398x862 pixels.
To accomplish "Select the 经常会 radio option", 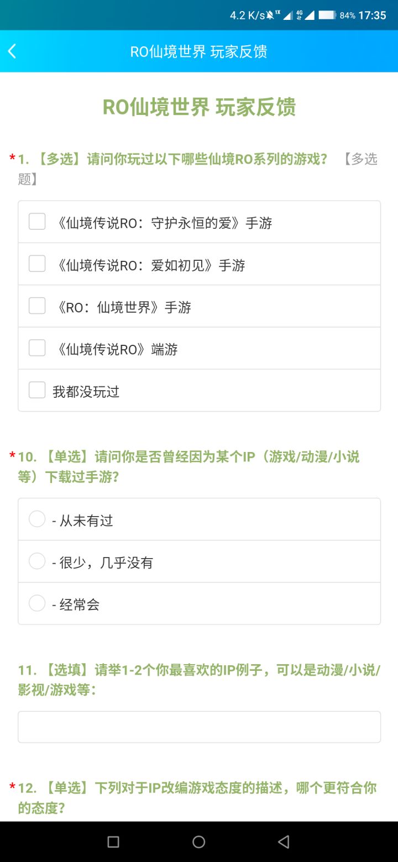I will pyautogui.click(x=199, y=603).
